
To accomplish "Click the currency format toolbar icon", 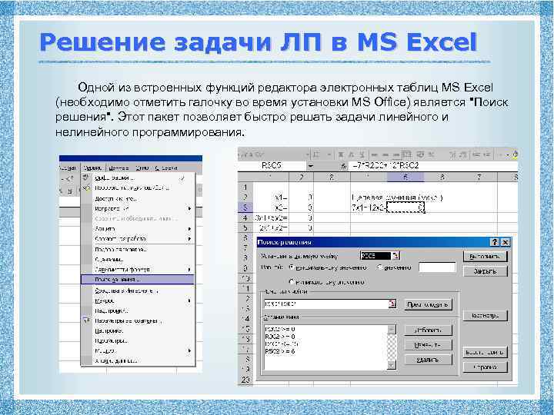I will click(x=420, y=154).
